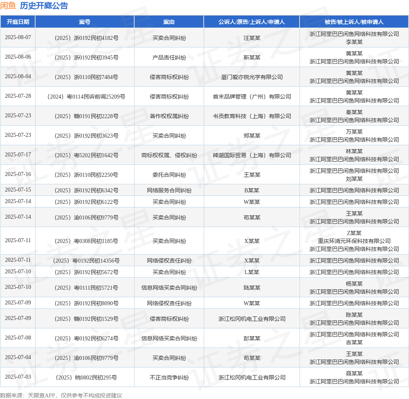Click the 案由 column header

[169, 22]
